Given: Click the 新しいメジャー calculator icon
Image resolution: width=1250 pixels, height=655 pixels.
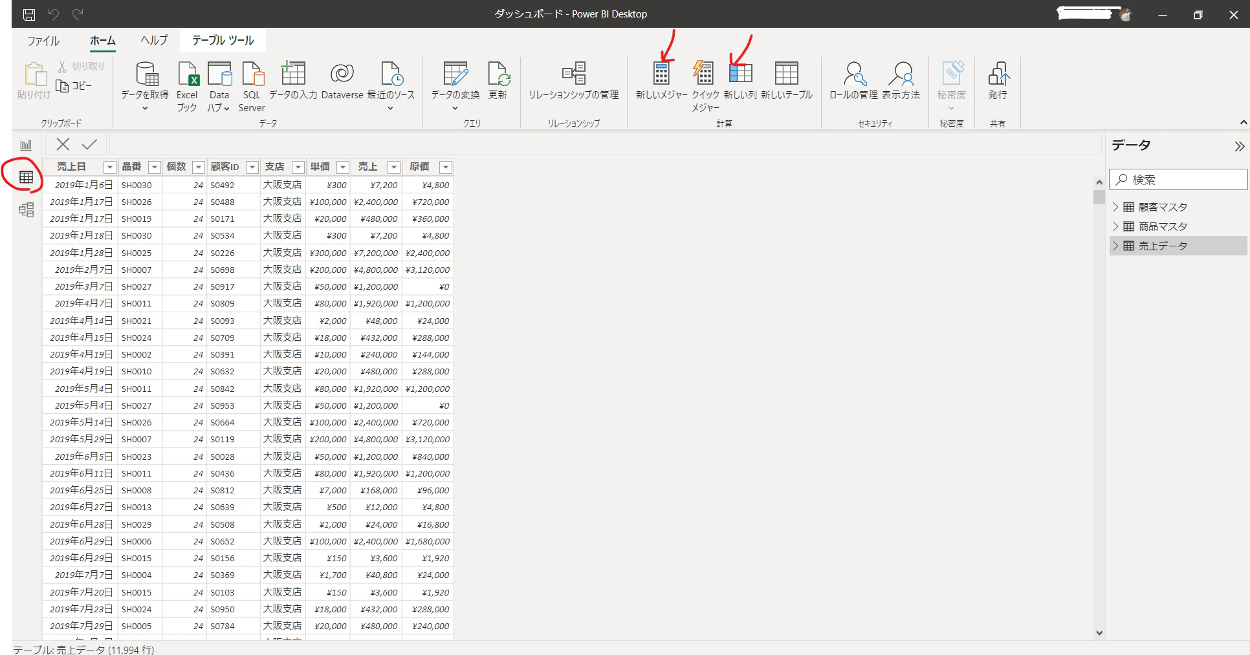Looking at the screenshot, I should coord(661,74).
